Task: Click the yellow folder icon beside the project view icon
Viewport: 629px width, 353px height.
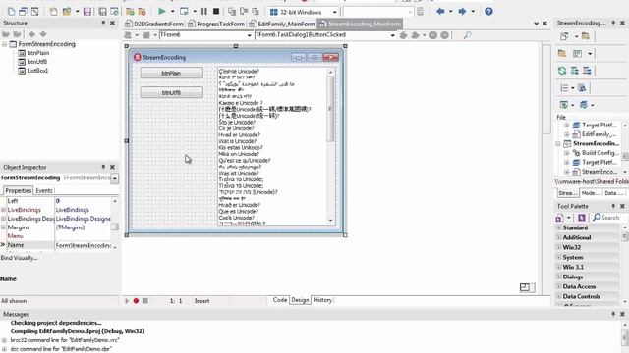Action: (586, 37)
